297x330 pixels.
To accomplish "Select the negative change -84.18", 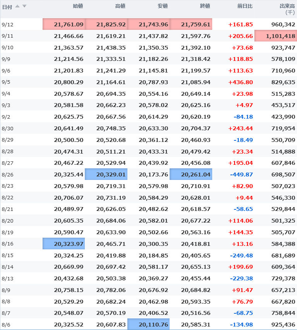I will (x=243, y=117).
